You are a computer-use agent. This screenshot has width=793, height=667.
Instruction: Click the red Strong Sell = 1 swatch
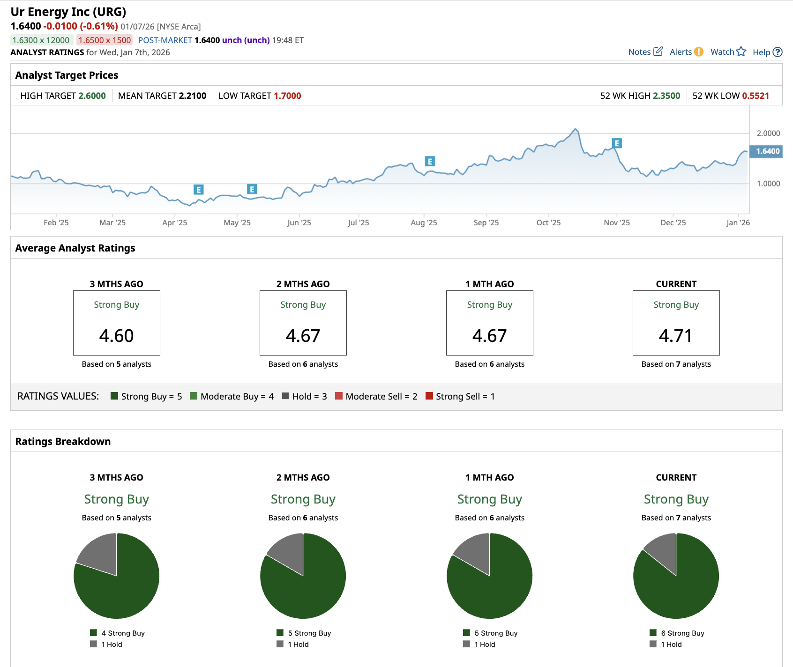coord(429,396)
